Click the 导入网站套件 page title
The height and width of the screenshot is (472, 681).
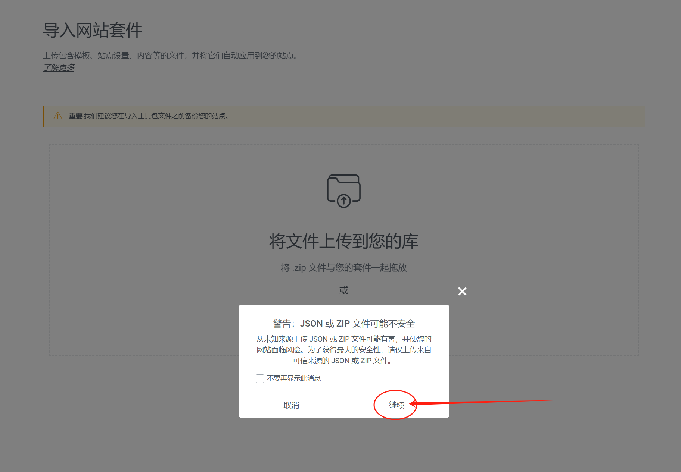point(93,31)
